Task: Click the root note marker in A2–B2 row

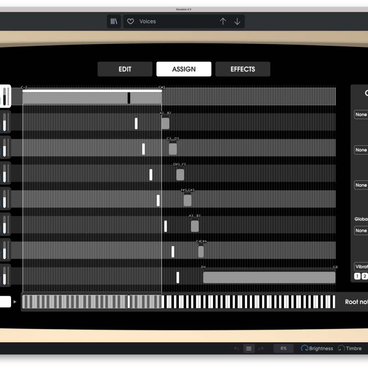Action: pyautogui.click(x=136, y=123)
